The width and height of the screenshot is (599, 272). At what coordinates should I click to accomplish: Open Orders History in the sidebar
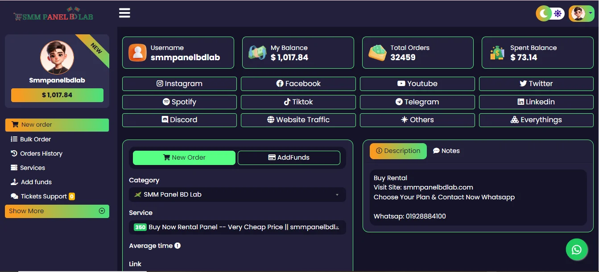41,153
